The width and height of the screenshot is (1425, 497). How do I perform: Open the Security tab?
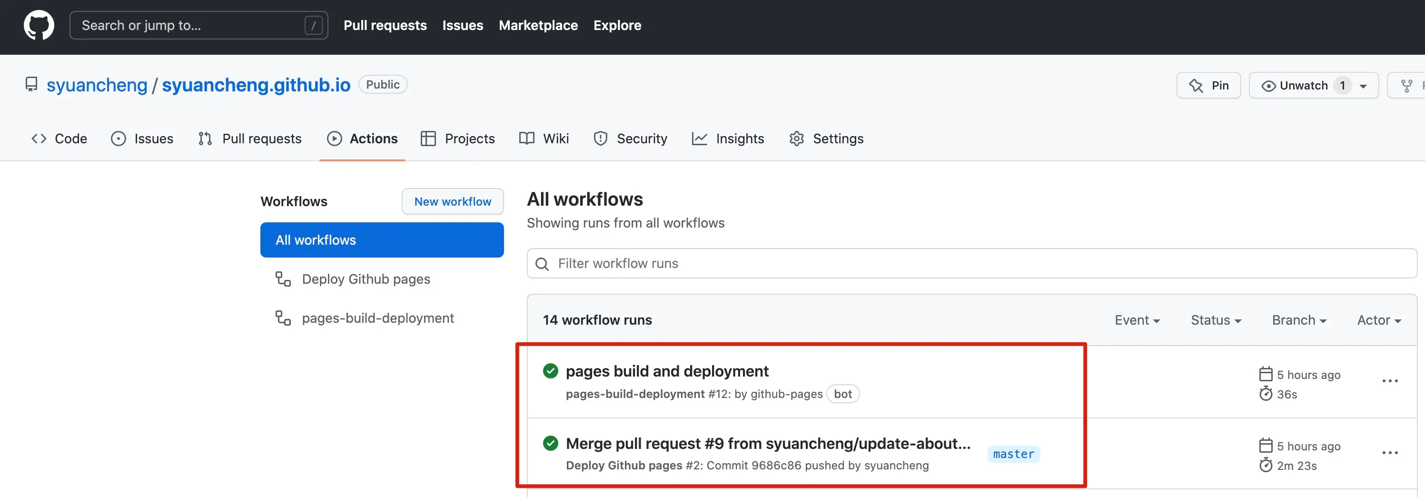click(x=630, y=139)
